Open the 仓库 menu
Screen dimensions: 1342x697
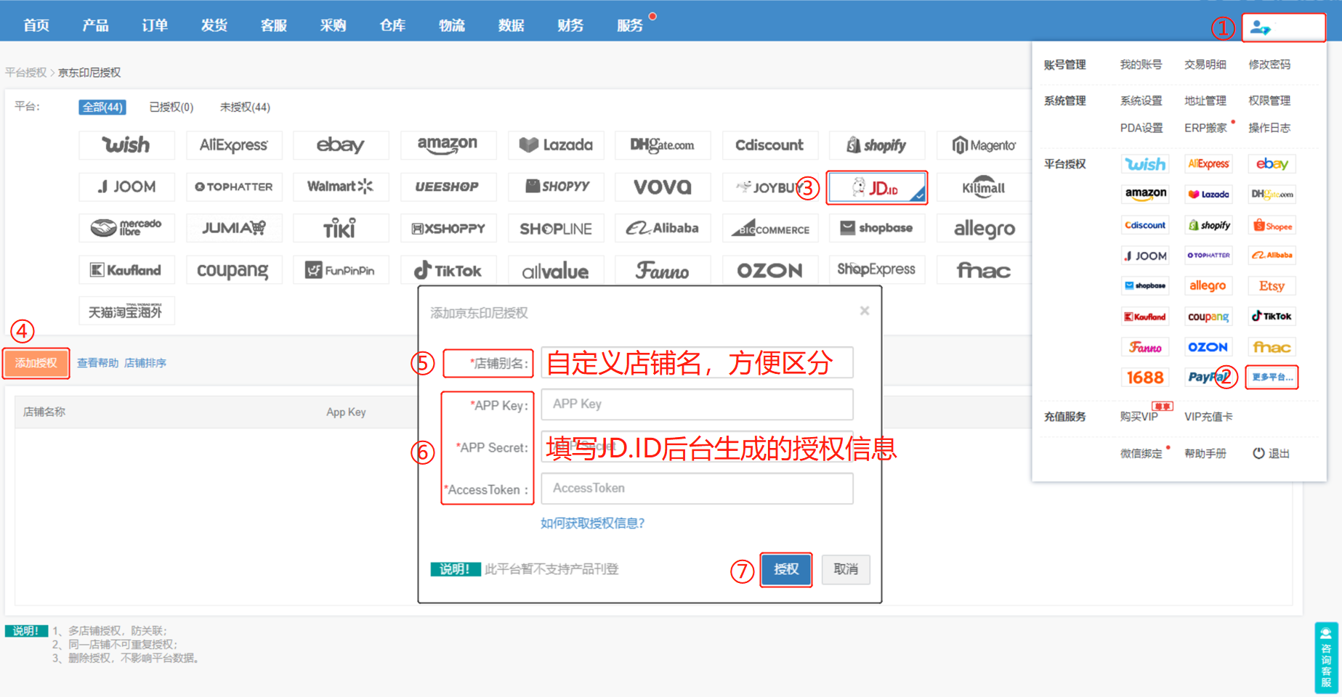392,25
